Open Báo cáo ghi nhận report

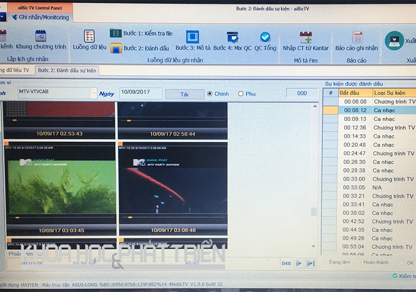point(357,37)
